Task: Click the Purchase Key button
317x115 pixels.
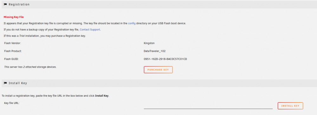Action: (158, 70)
